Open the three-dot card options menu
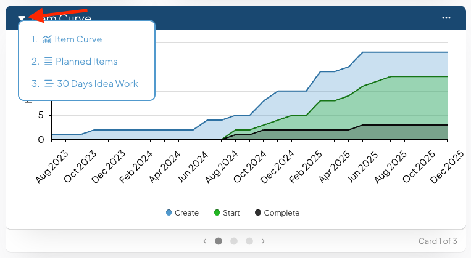 (x=446, y=18)
